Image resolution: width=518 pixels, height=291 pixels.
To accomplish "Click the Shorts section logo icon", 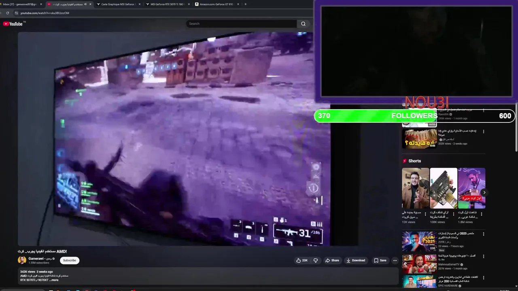I will pos(404,161).
